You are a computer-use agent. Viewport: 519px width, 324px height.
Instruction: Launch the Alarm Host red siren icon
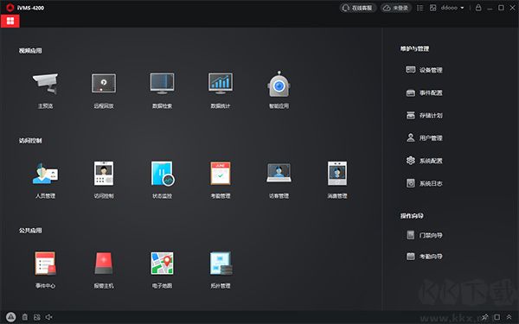coord(104,264)
